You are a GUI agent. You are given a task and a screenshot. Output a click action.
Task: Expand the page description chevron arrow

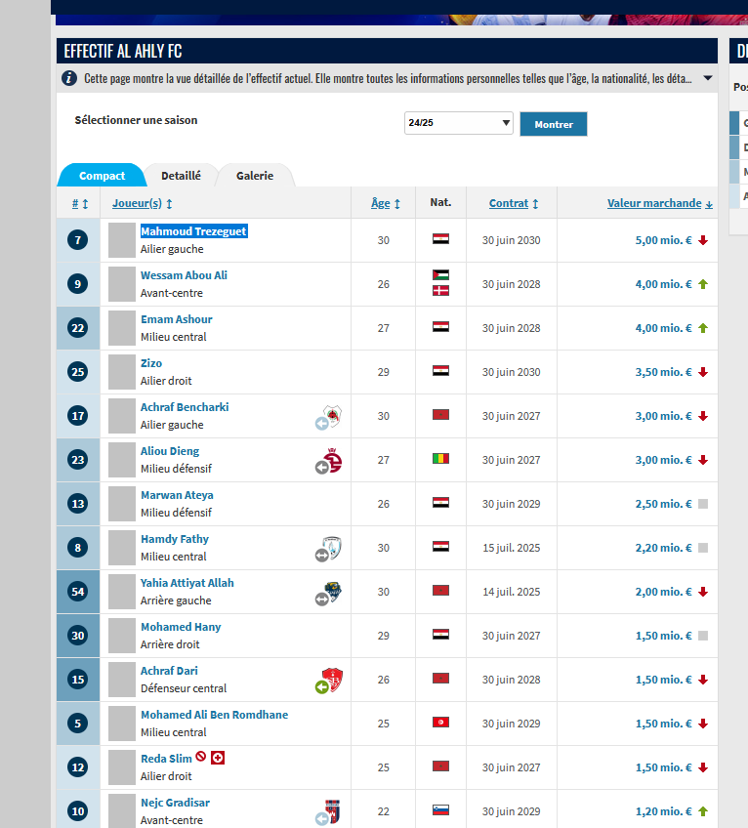pos(708,78)
